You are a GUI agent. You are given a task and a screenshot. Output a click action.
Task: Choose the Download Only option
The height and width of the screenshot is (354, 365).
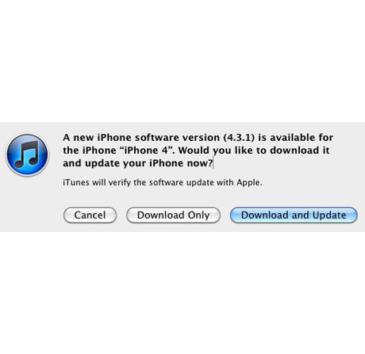[173, 215]
